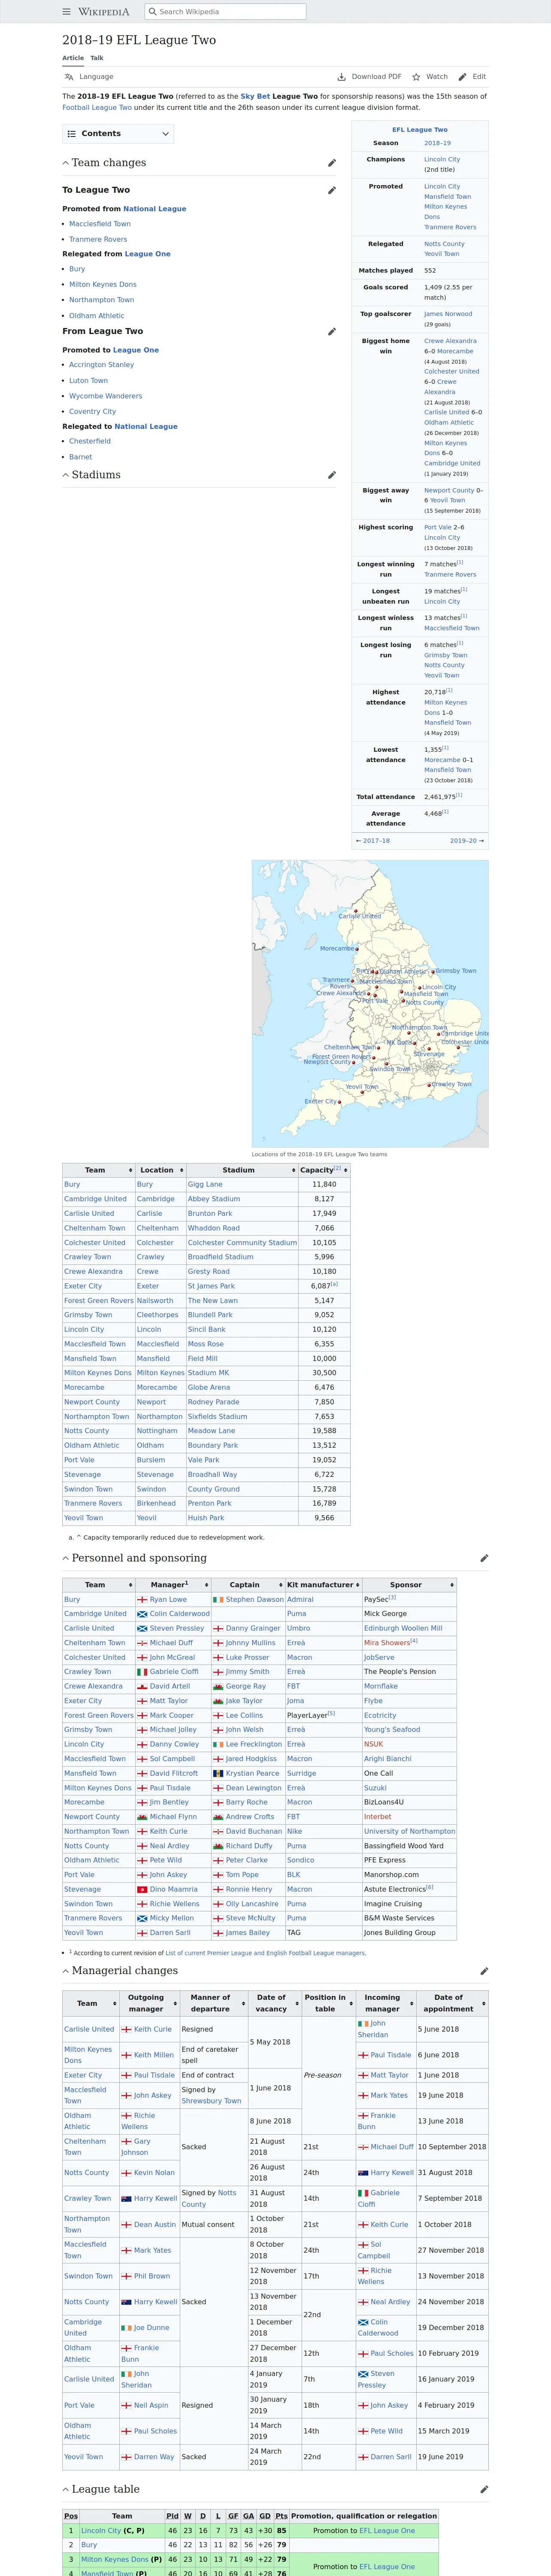The width and height of the screenshot is (551, 2576).
Task: Sort managerial table by Date of appointment
Action: [x=452, y=2003]
